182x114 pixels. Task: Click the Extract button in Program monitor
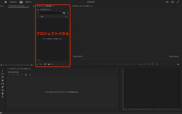(144, 64)
